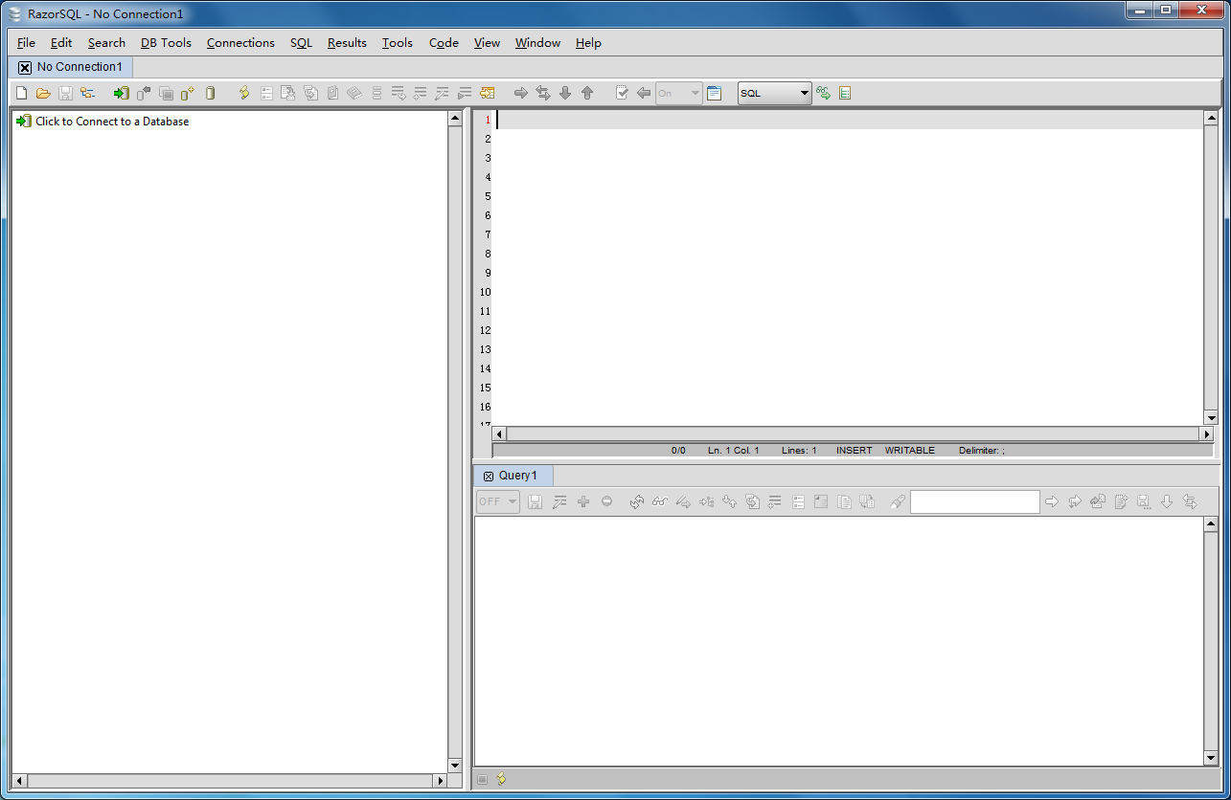The width and height of the screenshot is (1231, 800).
Task: Click the results pane scrollbar up arrow
Action: coord(1212,524)
